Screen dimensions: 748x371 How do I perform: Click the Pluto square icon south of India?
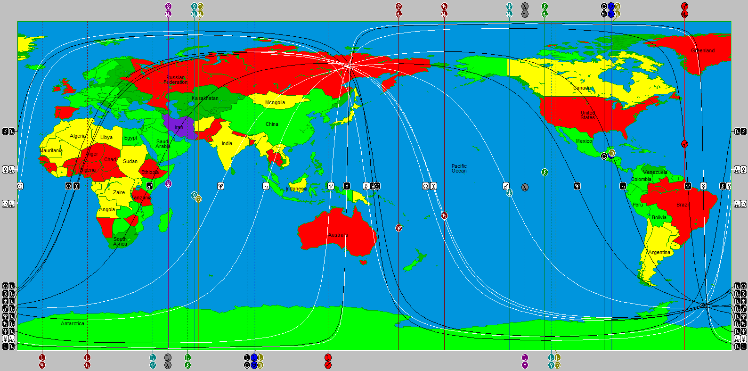tap(220, 186)
